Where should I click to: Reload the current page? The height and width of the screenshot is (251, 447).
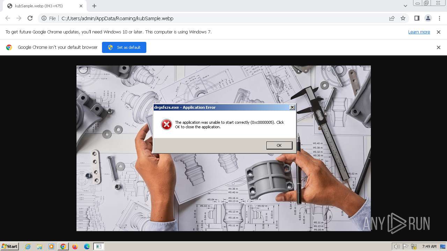pyautogui.click(x=30, y=18)
